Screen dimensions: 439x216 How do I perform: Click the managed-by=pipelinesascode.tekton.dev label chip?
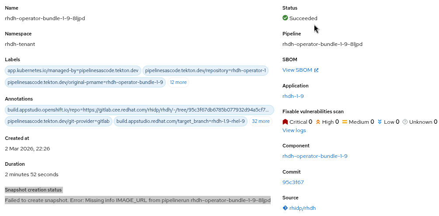point(73,70)
